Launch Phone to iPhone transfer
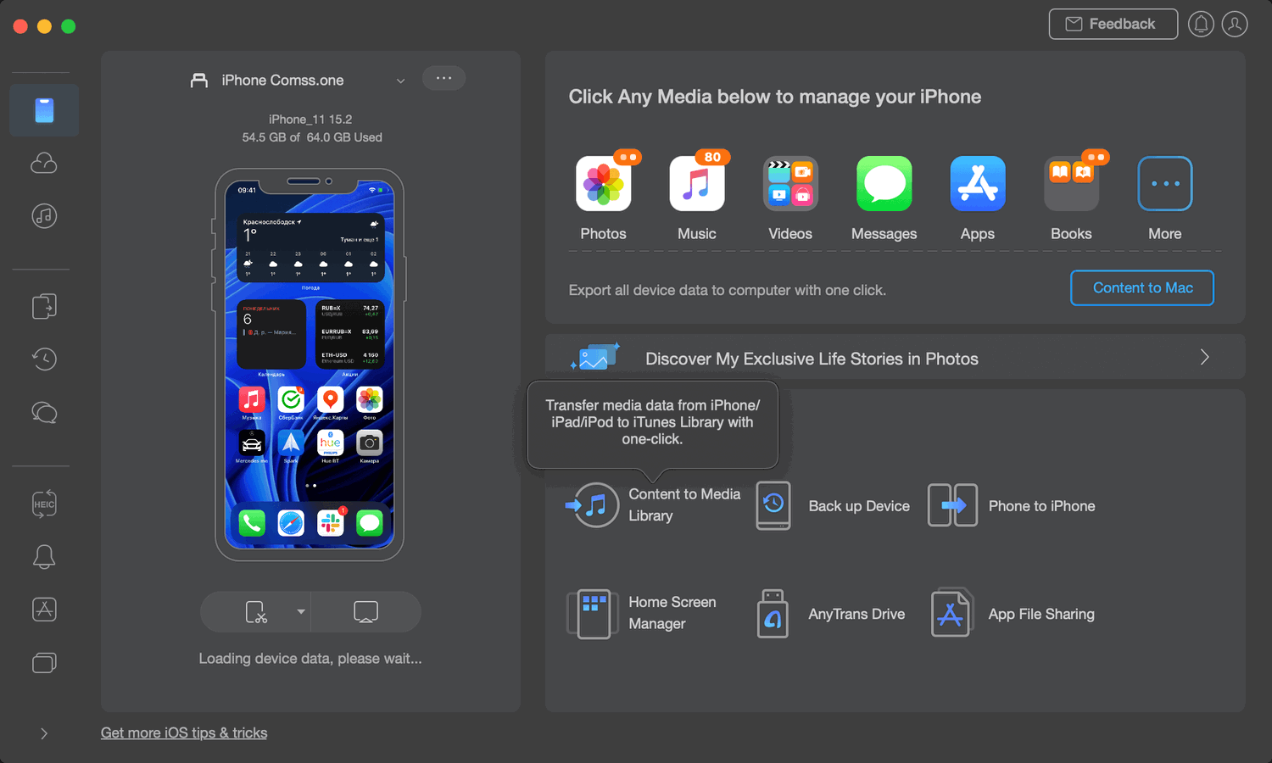 pos(1012,506)
